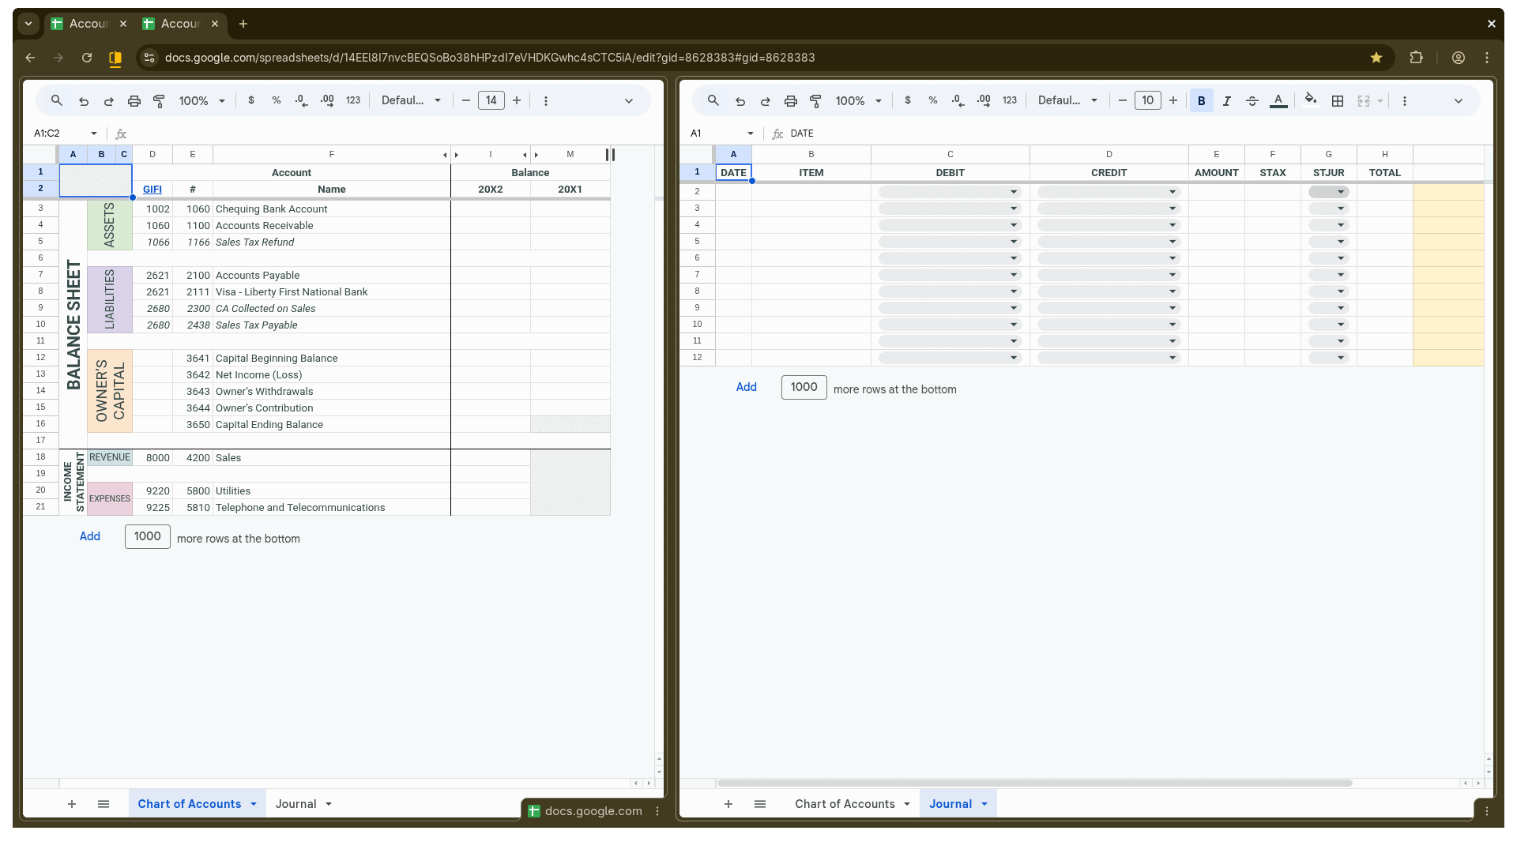Toggle the bookmark star in the address bar
Viewport: 1517px width, 853px height.
[1376, 57]
